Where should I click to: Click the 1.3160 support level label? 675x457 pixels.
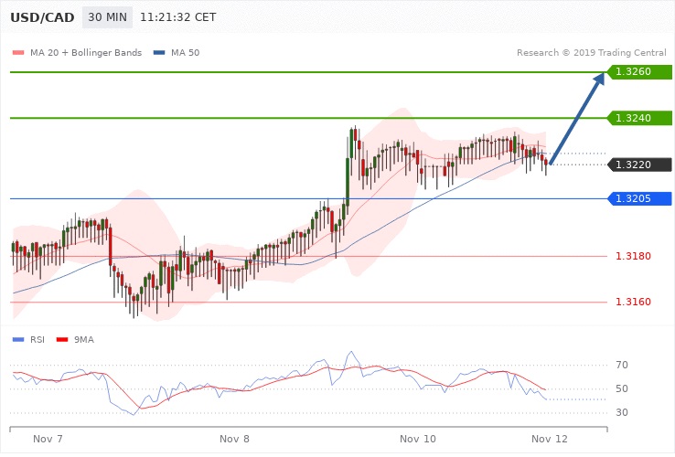coord(633,302)
